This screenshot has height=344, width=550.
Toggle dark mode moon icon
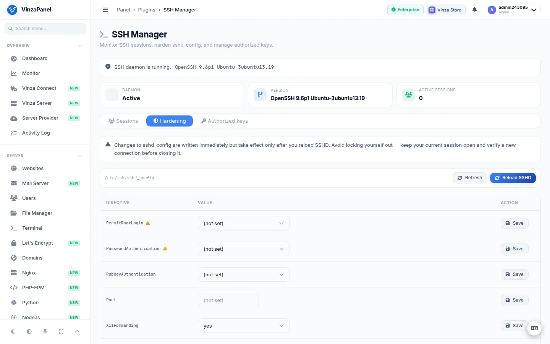tap(13, 331)
